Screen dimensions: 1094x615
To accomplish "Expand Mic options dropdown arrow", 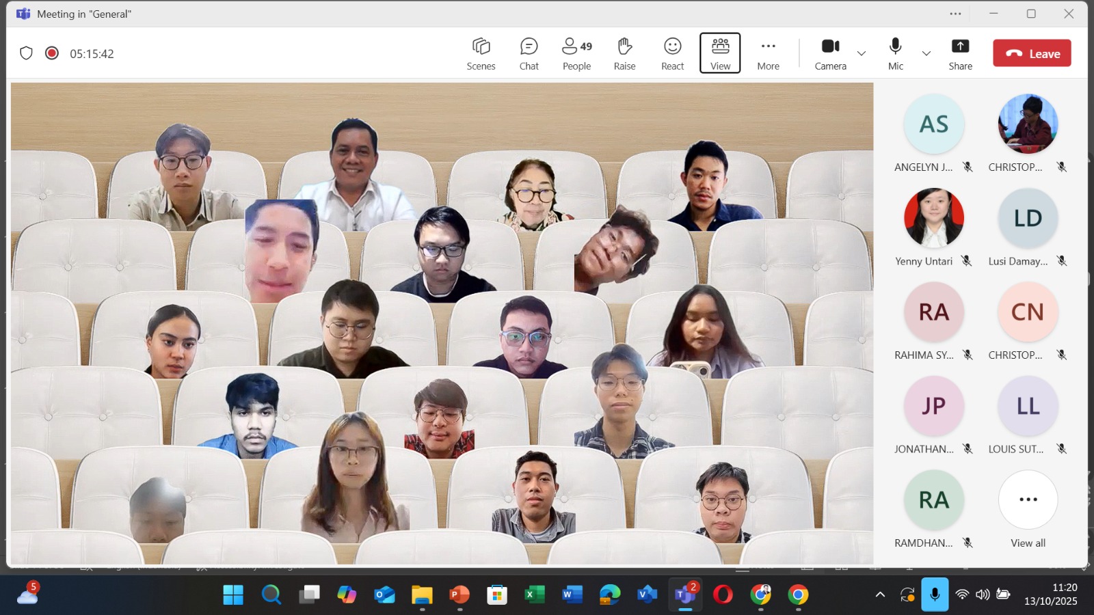I will pos(926,53).
